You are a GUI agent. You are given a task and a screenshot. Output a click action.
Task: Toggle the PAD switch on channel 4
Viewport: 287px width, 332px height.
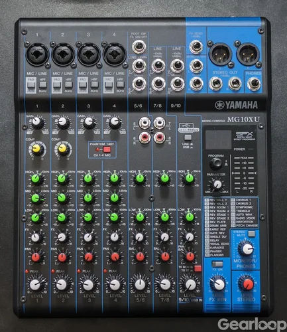[x=109, y=85]
